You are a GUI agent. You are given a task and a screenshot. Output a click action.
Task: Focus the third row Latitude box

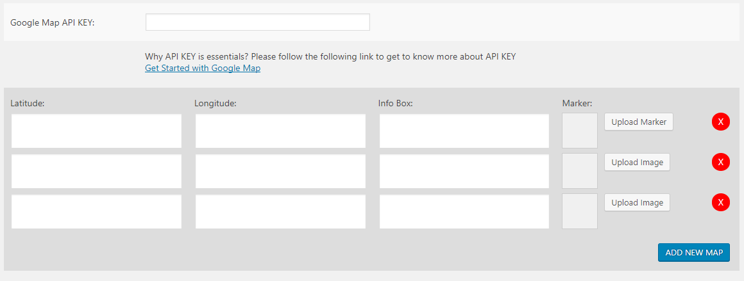[x=96, y=212]
